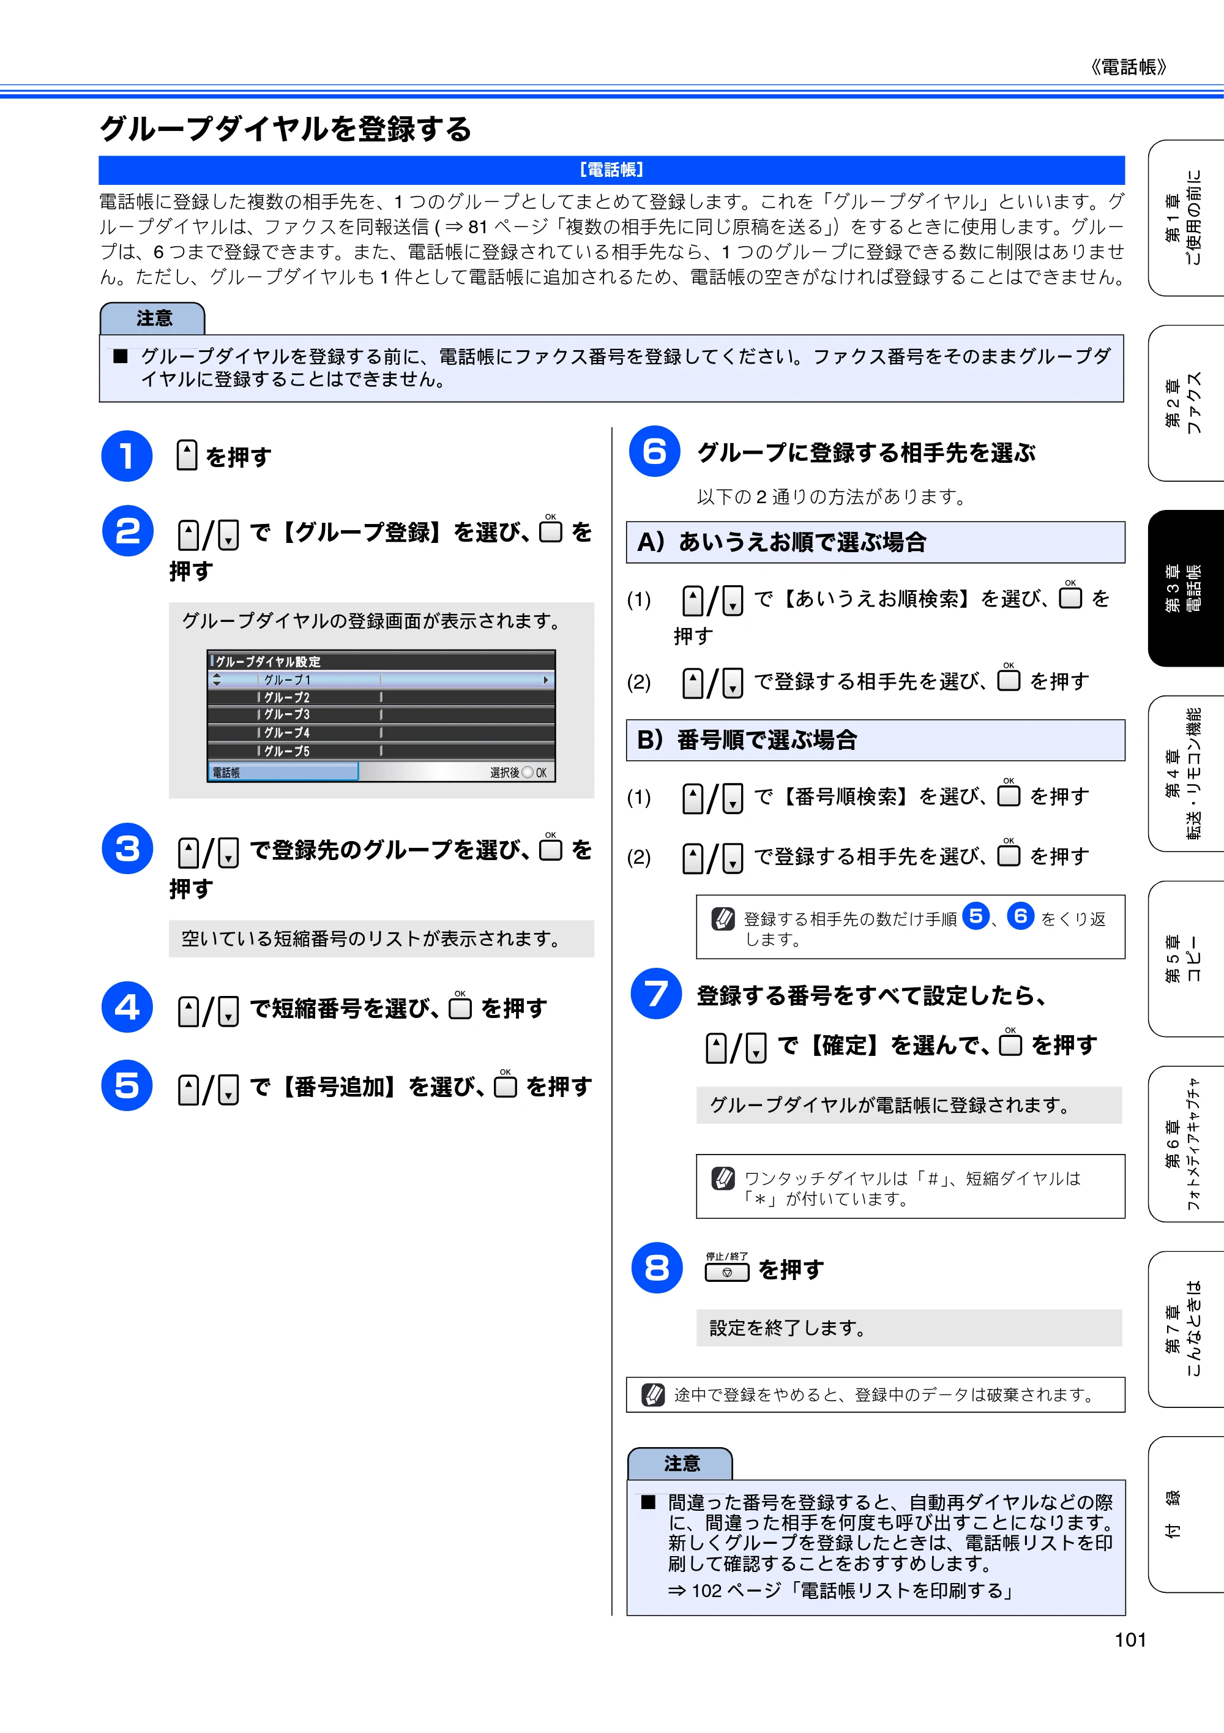Click note icon beside 途中で登録をやめると
The width and height of the screenshot is (1224, 1733).
point(653,1394)
